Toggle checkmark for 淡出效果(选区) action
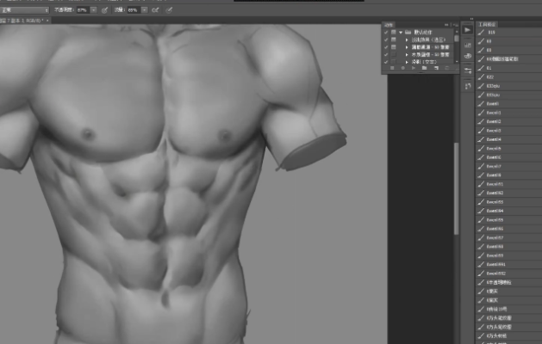The image size is (542, 344). [386, 40]
